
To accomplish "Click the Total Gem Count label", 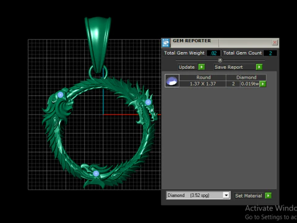I will [x=243, y=53].
